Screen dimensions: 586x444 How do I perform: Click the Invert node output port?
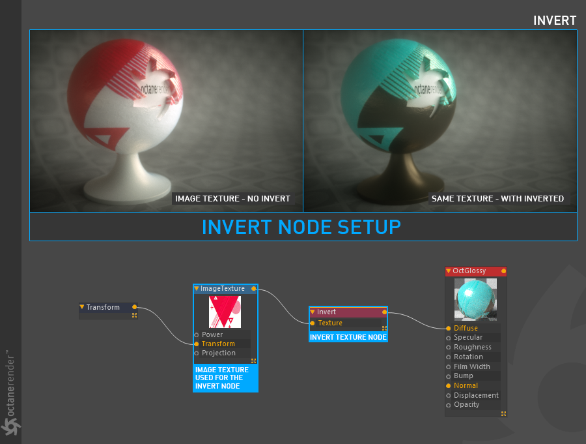[384, 312]
